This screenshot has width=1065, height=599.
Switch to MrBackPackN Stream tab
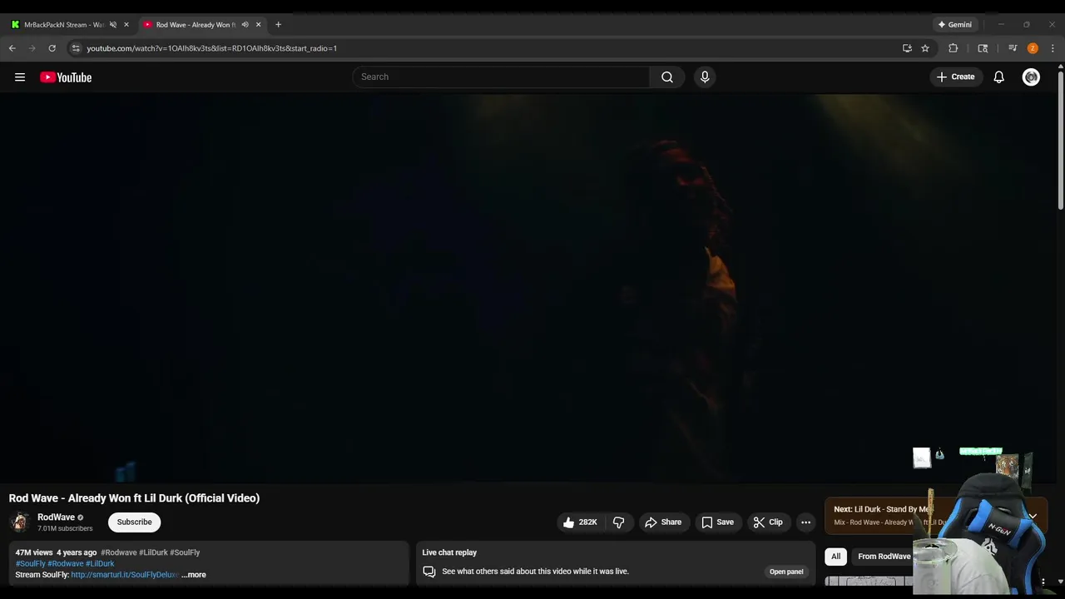tap(63, 25)
